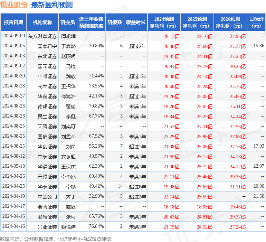
Task: Select the 报告日期 column header
Action: click(13, 22)
